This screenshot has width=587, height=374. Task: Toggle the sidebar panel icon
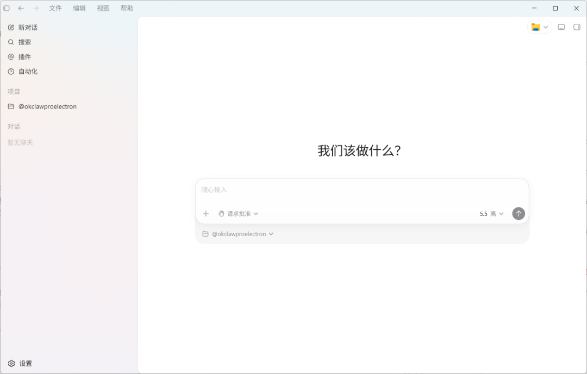(x=7, y=8)
